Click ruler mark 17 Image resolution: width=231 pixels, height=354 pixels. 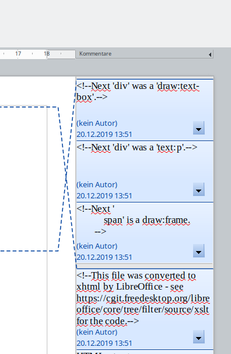18,54
